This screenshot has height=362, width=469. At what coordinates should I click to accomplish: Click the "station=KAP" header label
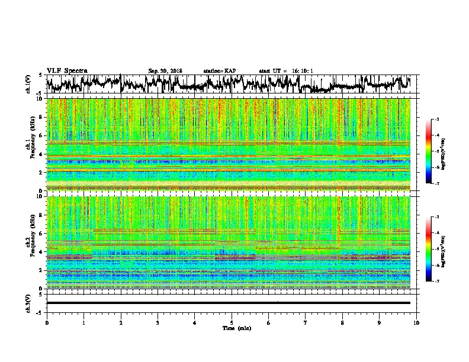pos(220,71)
